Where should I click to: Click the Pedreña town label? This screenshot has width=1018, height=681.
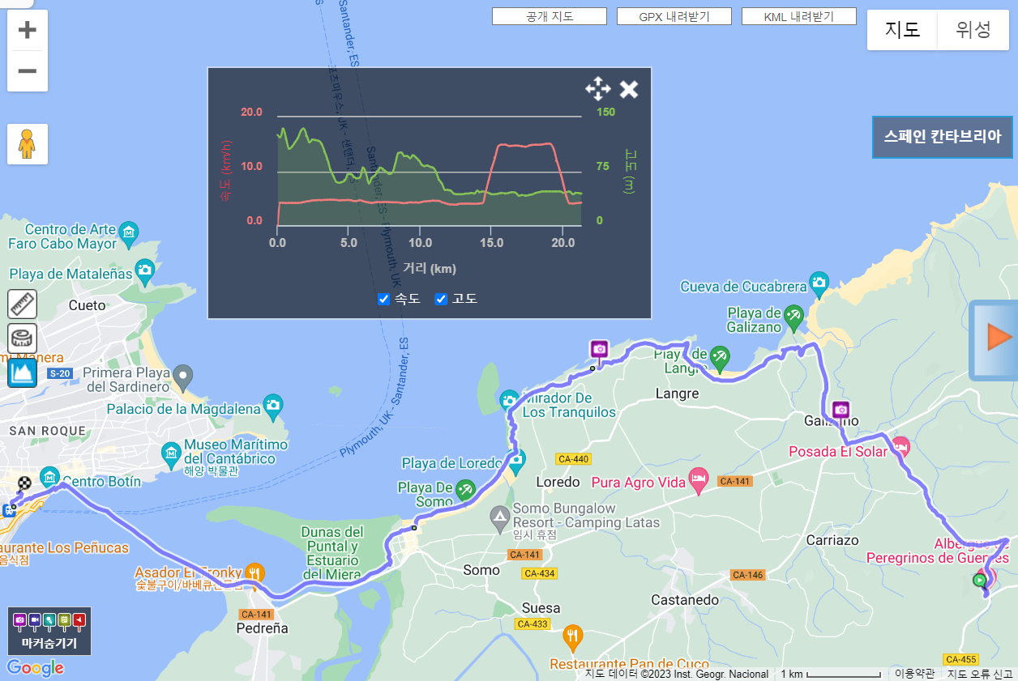click(262, 628)
